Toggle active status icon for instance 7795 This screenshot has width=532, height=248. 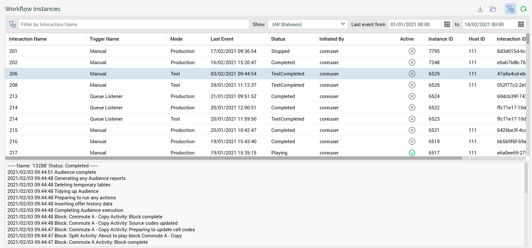[412, 51]
